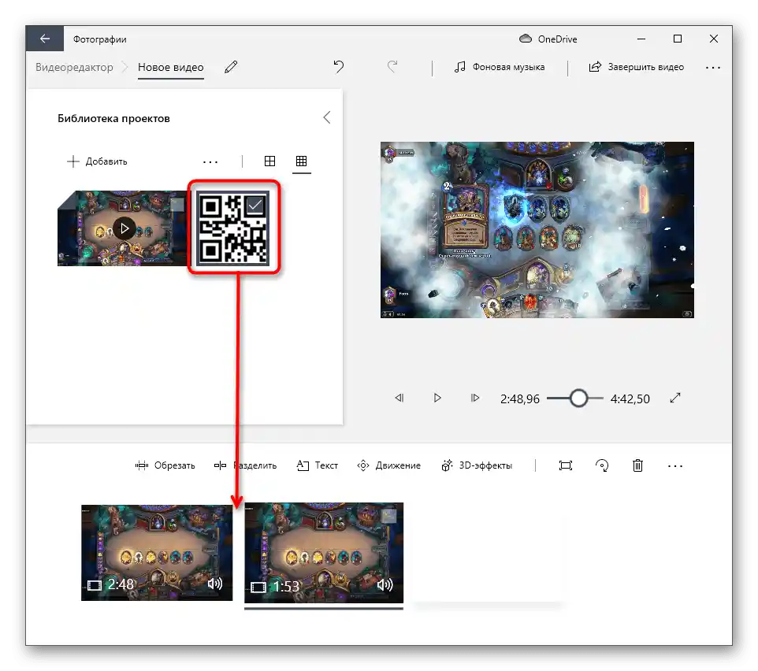Select the Новое видео title tab
Viewport: 758px width, 671px height.
click(x=171, y=67)
